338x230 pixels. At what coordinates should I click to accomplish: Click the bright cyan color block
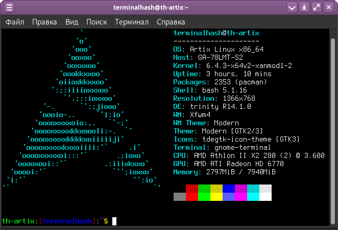(253, 197)
